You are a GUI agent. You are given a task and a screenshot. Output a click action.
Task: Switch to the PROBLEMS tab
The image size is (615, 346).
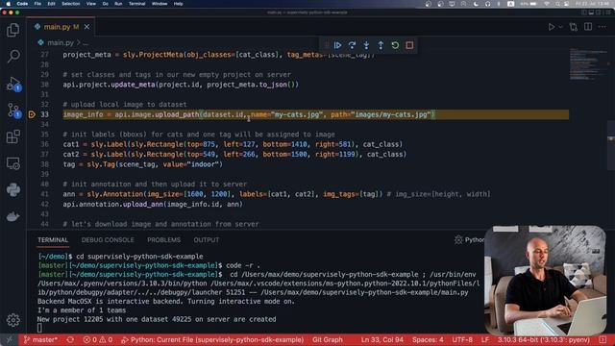pos(164,239)
